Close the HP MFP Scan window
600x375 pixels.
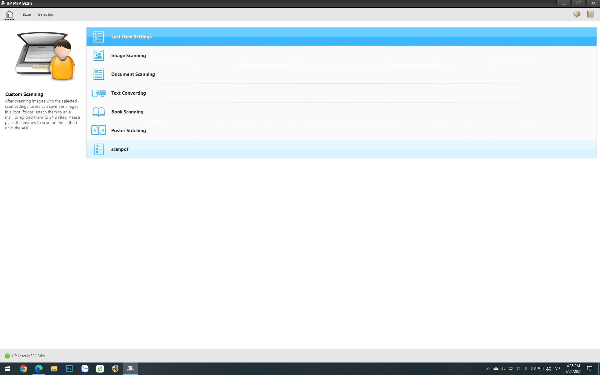(x=593, y=3)
